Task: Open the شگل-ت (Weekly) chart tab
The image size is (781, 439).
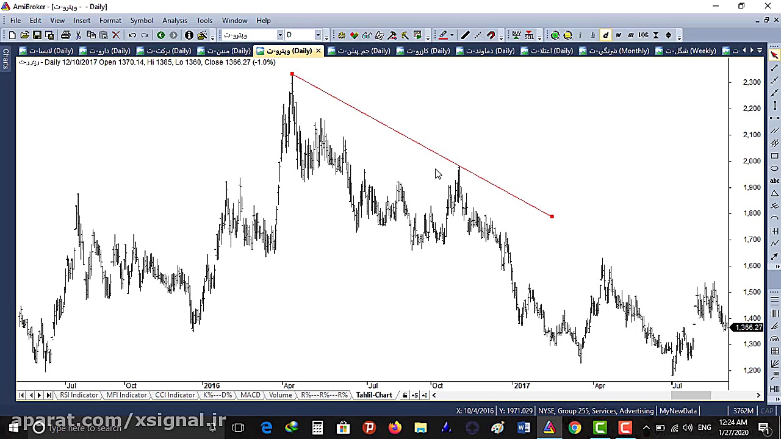Action: [686, 51]
